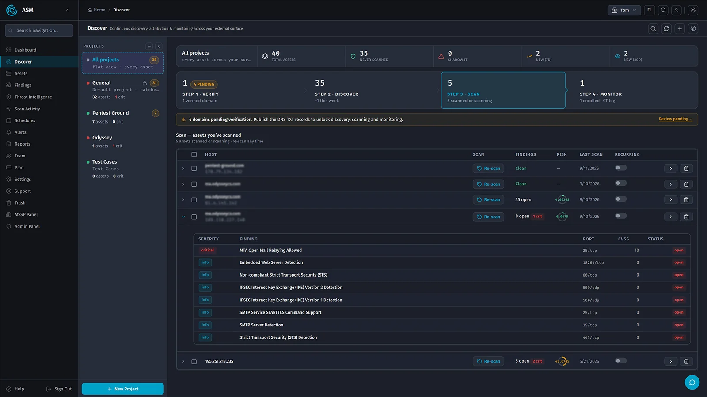Open Findings in the sidebar
707x397 pixels.
pyautogui.click(x=39, y=85)
